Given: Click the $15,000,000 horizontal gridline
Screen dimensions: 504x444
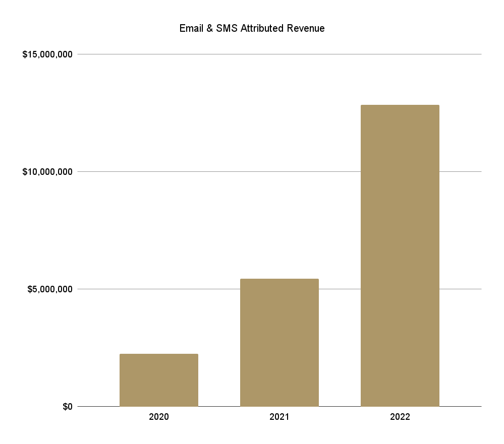Looking at the screenshot, I should tap(279, 54).
